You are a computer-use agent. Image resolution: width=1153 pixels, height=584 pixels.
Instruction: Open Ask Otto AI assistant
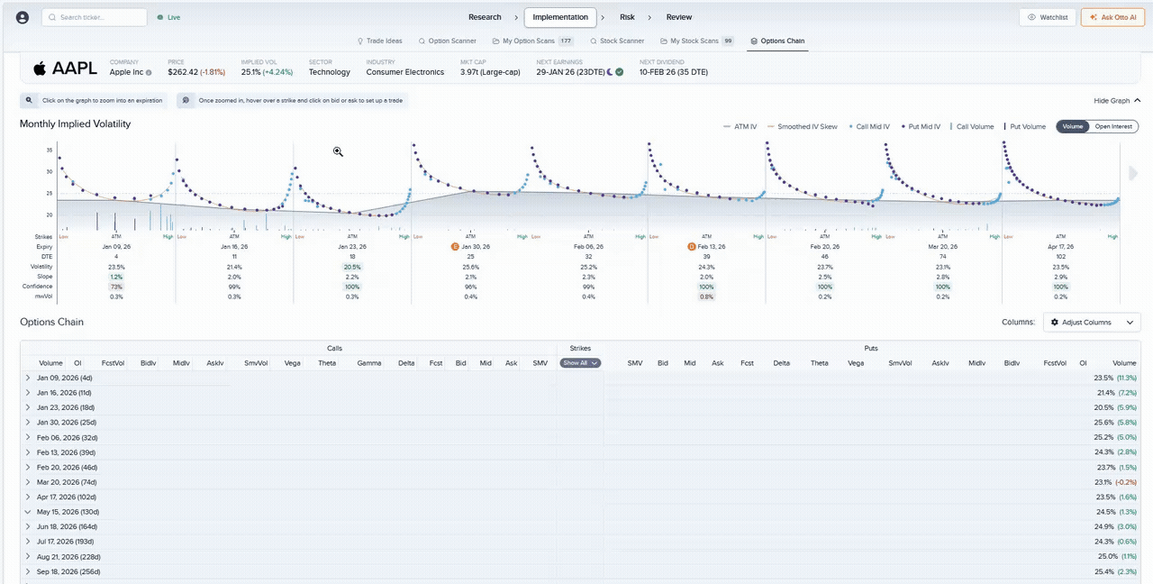pos(1112,17)
